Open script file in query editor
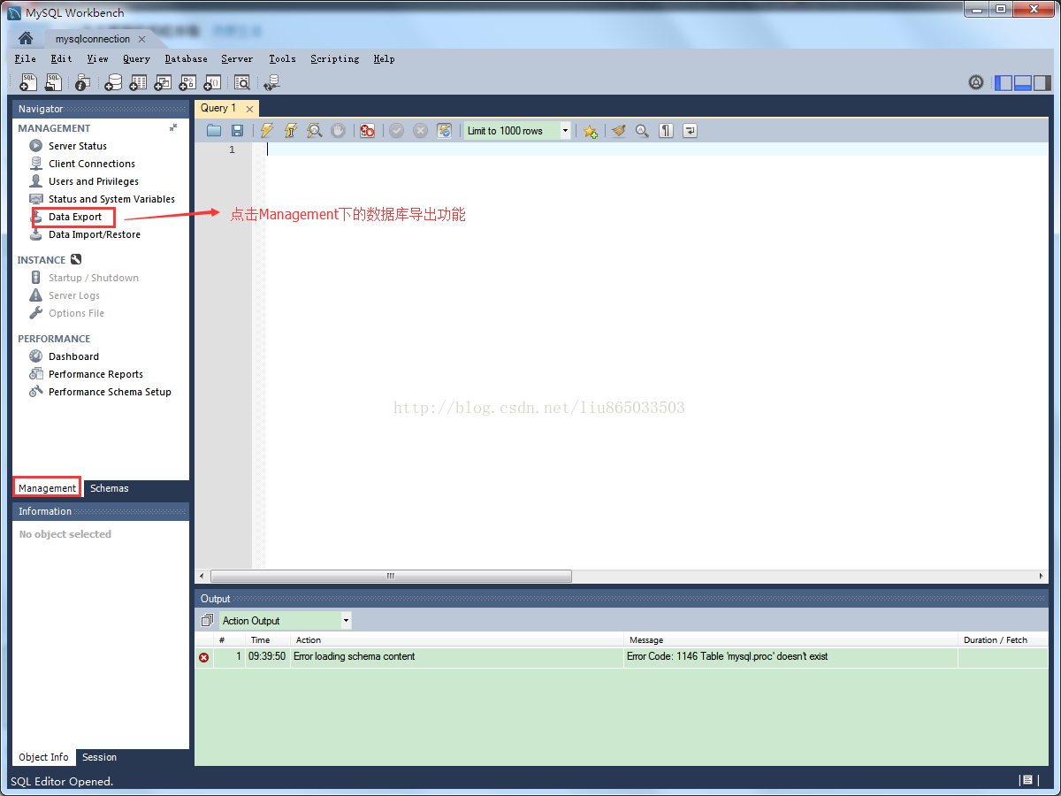1061x796 pixels. 214,131
